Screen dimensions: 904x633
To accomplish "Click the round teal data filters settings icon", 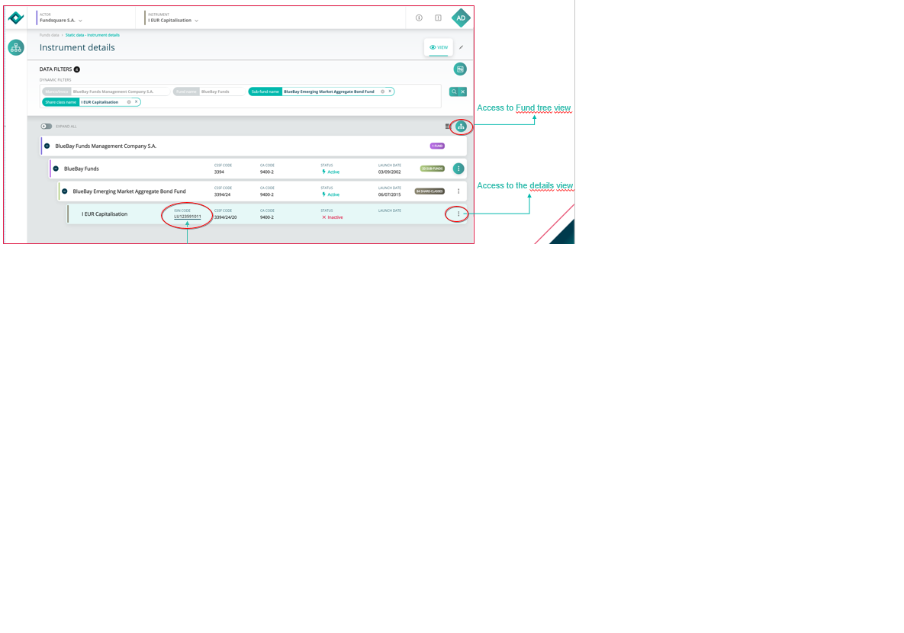I will 459,69.
